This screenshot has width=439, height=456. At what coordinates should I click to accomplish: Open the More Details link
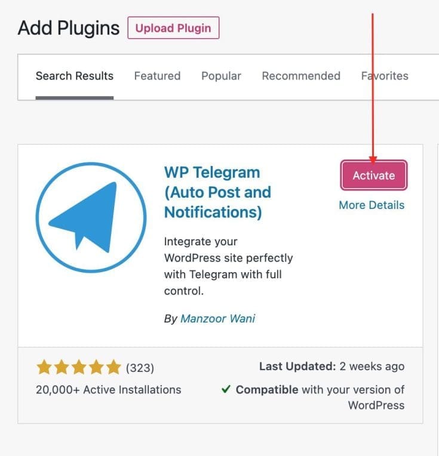point(372,205)
